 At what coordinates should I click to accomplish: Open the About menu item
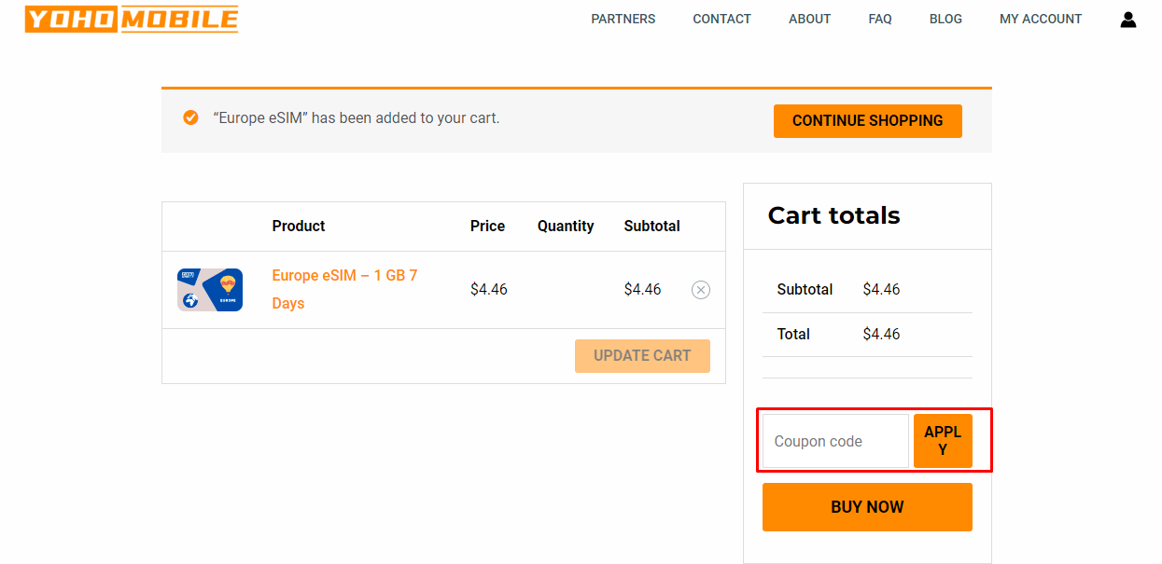[x=809, y=19]
